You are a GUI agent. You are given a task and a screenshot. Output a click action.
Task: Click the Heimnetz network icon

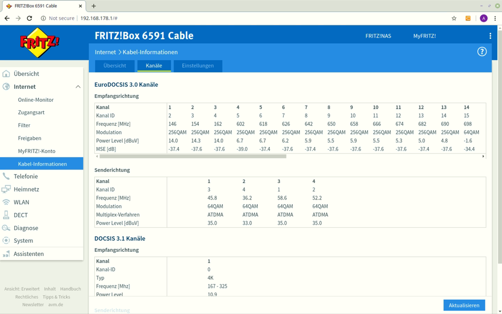coord(6,189)
